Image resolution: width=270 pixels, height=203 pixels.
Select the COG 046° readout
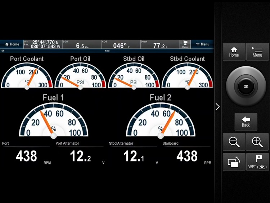pyautogui.click(x=121, y=44)
